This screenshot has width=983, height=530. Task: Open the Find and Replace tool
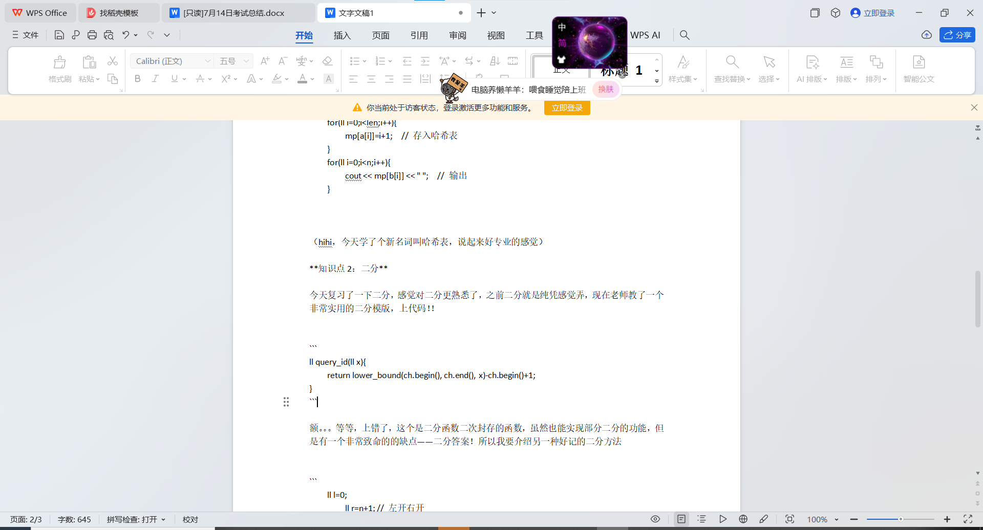pos(732,68)
